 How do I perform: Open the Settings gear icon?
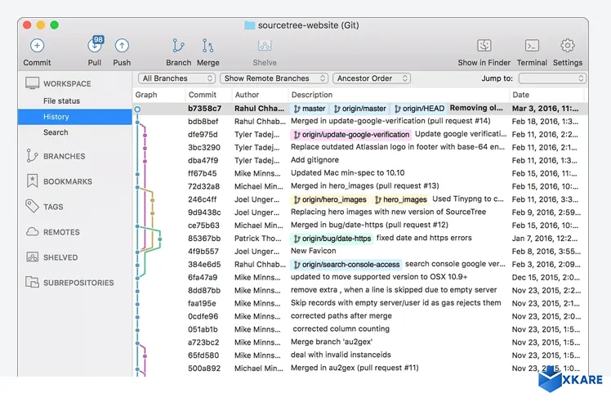568,46
